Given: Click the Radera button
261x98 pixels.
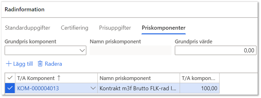Looking at the screenshot, I should pos(50,64).
